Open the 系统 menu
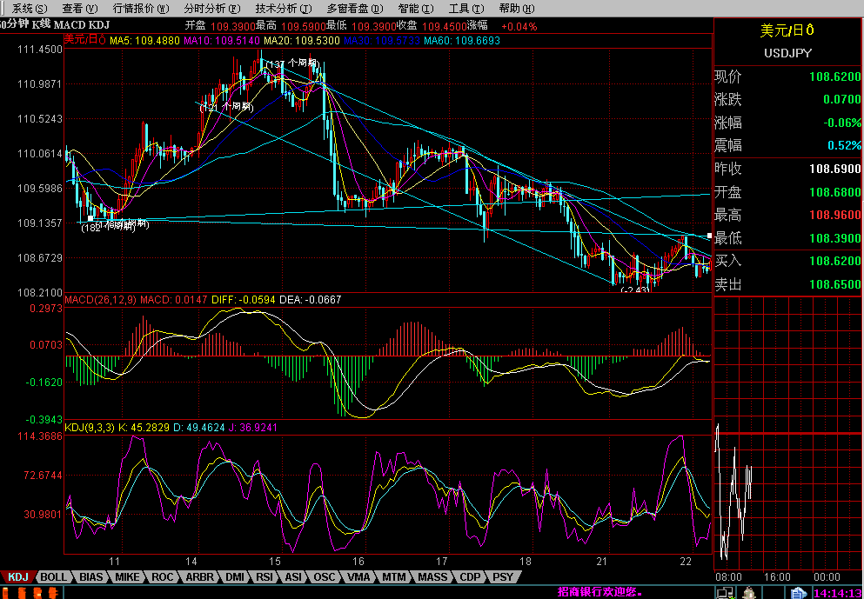 (x=30, y=8)
